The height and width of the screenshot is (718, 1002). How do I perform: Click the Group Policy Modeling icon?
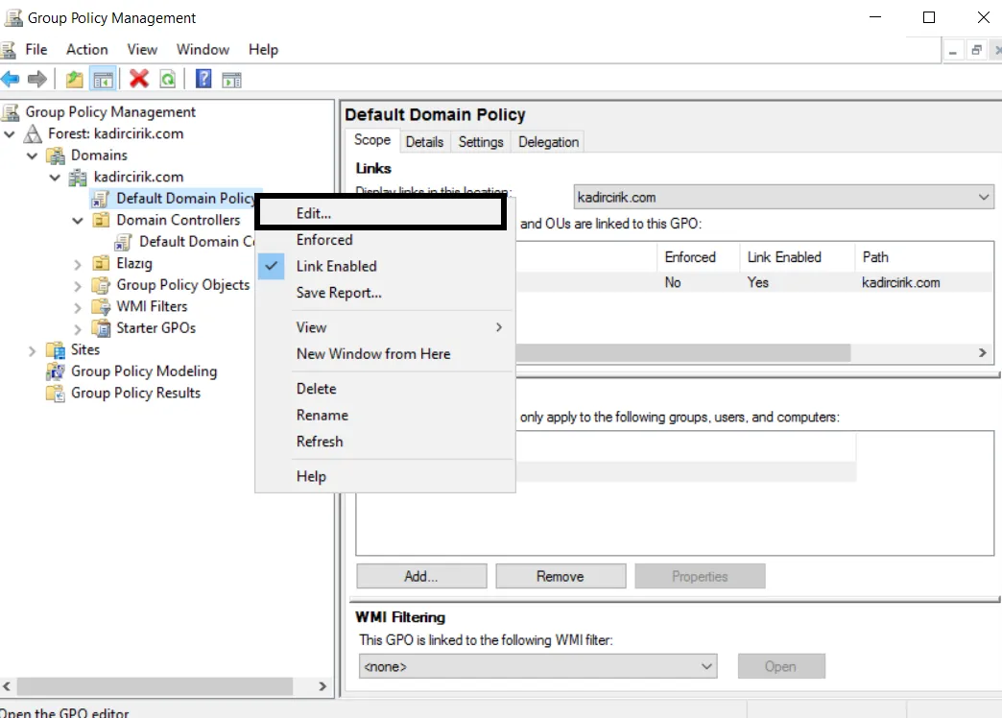[56, 371]
